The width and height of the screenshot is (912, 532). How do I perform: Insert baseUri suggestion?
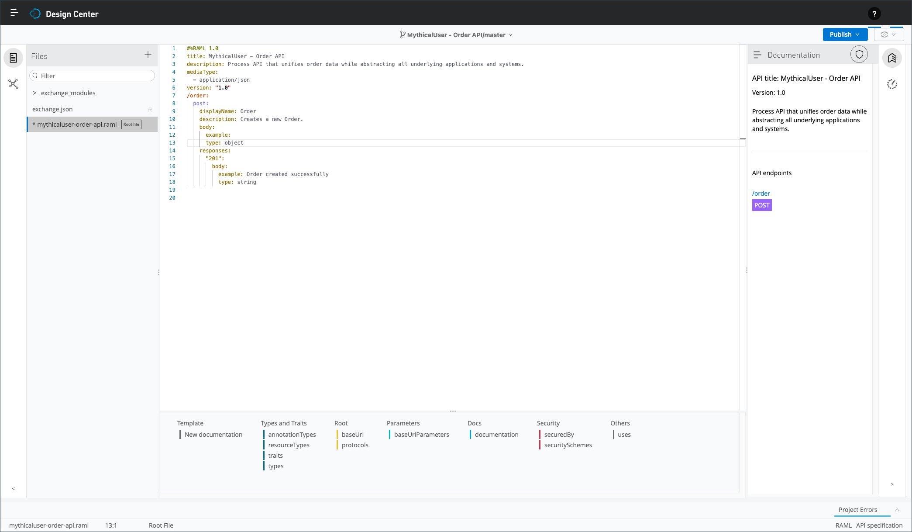353,435
